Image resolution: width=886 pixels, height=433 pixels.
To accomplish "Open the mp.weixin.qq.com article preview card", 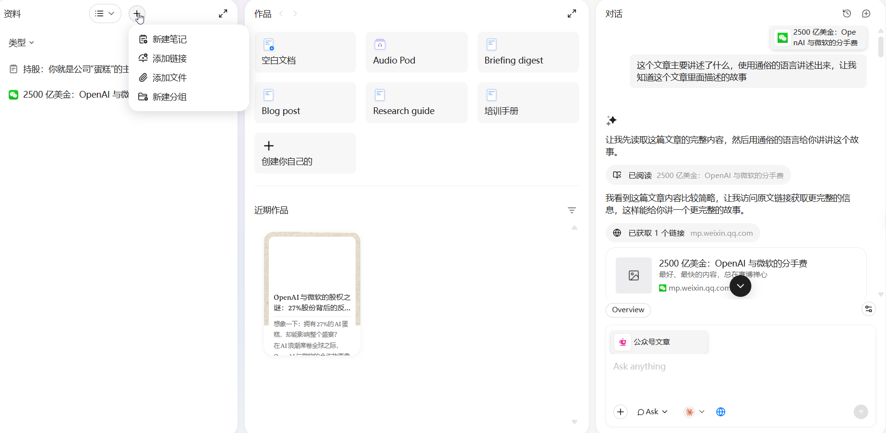I will [x=736, y=274].
